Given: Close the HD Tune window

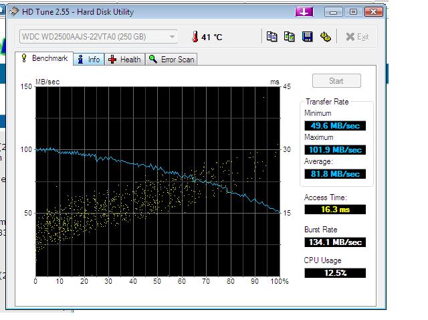Looking at the screenshot, I should [x=373, y=12].
